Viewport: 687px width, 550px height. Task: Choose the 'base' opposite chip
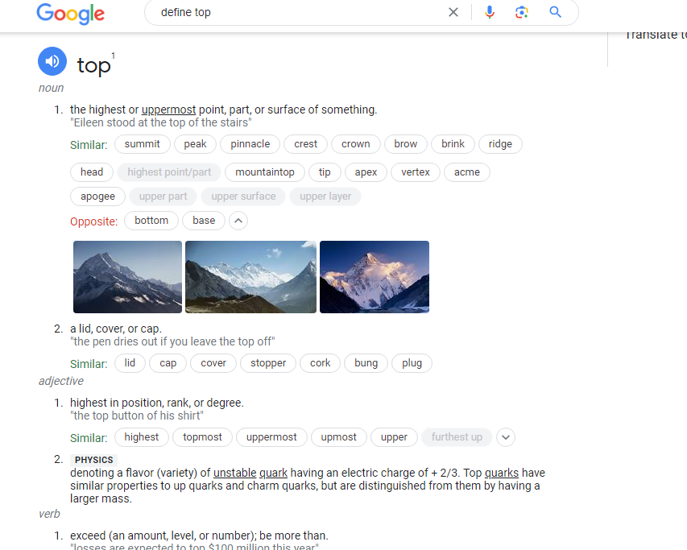pos(204,221)
